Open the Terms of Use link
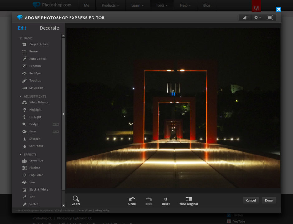The width and height of the screenshot is (293, 224). 85,211
